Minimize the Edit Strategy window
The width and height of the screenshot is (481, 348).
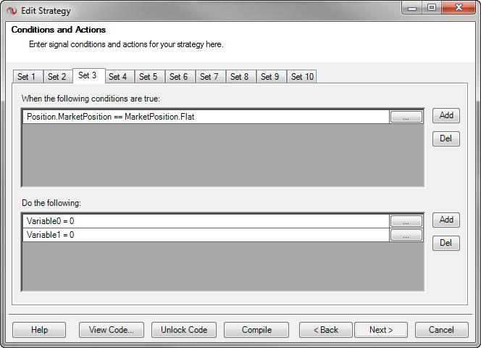412,8
